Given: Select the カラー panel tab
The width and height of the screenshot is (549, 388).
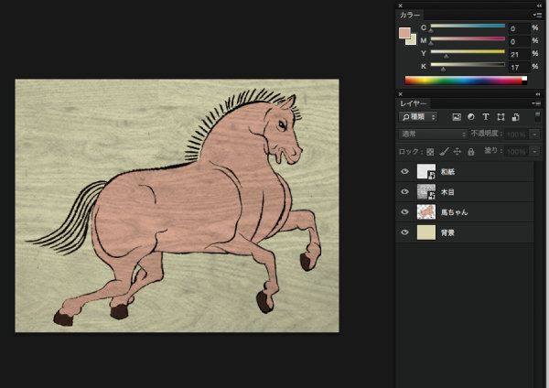Looking at the screenshot, I should pyautogui.click(x=411, y=16).
